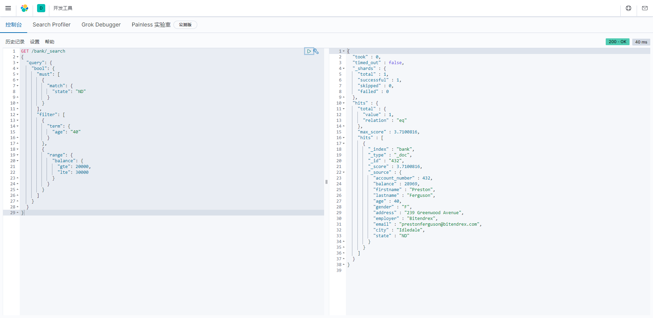This screenshot has width=653, height=318.
Task: Switch to the Search Profiler tab
Action: click(52, 25)
